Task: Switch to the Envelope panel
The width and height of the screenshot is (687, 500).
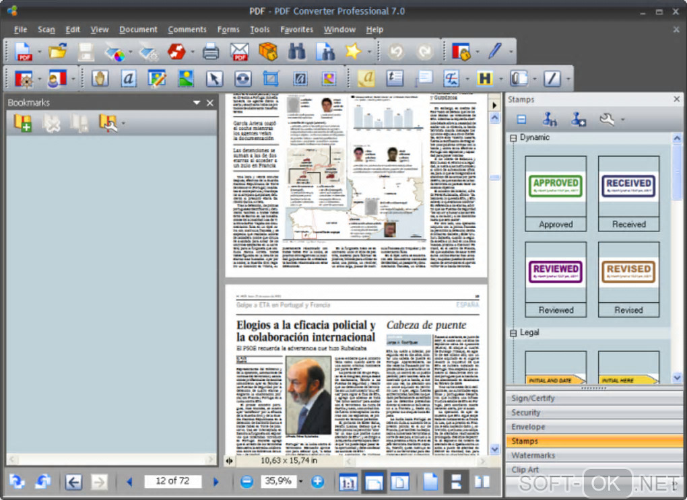Action: click(594, 427)
